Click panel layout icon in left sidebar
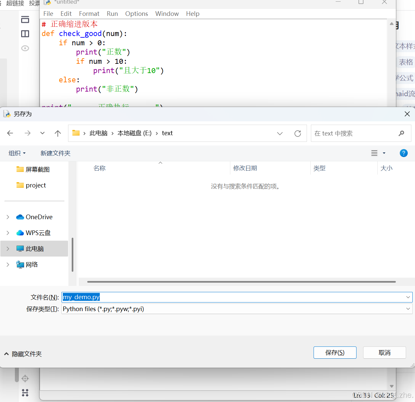This screenshot has width=415, height=402. [25, 20]
